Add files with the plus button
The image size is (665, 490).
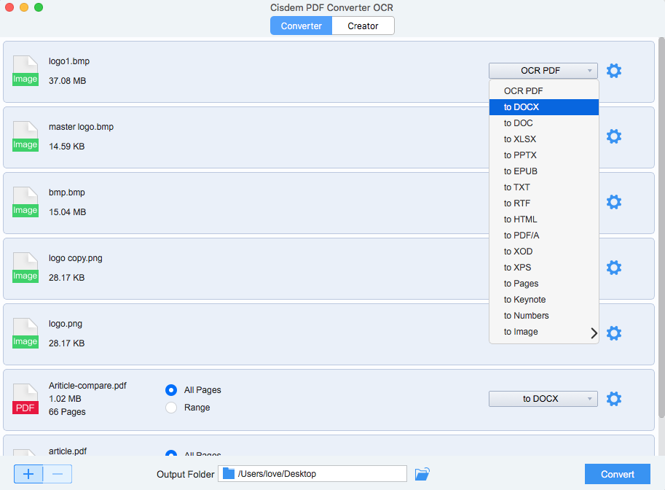[x=28, y=474]
